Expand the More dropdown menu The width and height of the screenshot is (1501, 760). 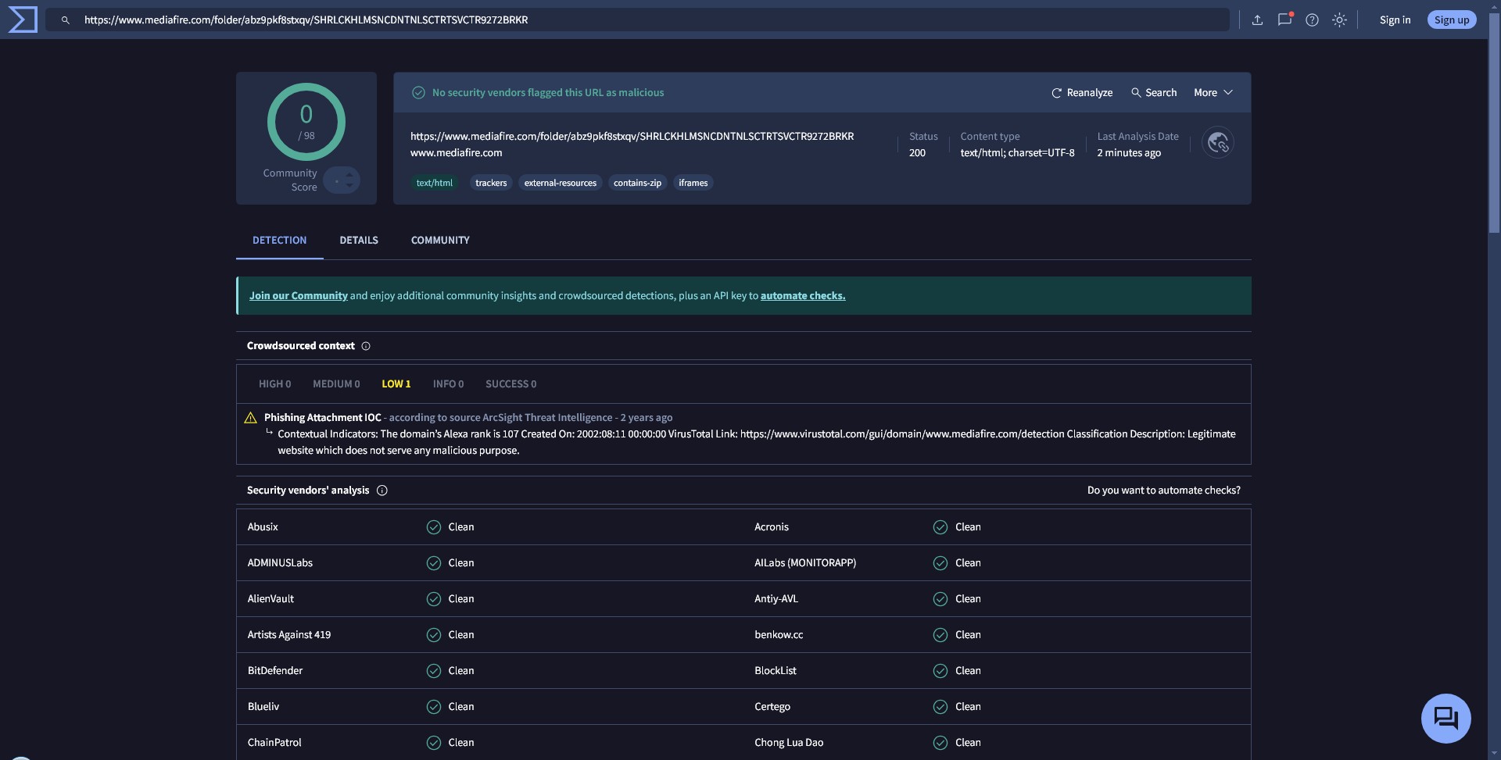(x=1213, y=92)
